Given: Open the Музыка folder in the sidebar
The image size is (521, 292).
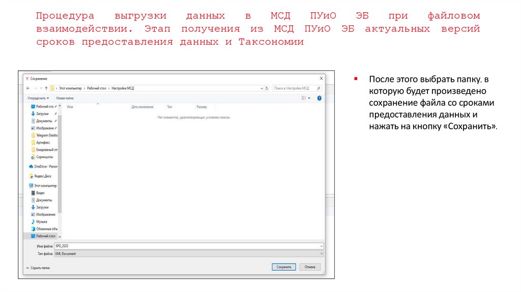Looking at the screenshot, I should 39,222.
